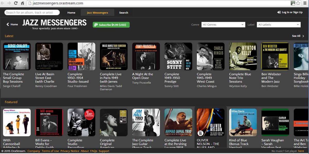Switch to the Search tab
This screenshot has width=309, height=154.
[124, 13]
